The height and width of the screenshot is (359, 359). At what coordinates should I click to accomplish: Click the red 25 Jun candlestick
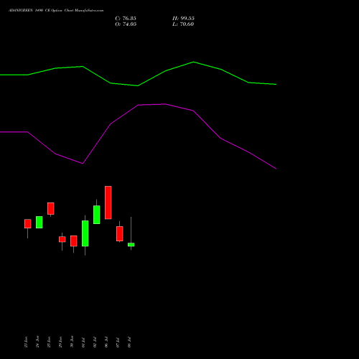(51, 208)
